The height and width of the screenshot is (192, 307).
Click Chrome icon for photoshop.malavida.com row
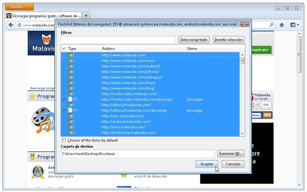coord(70,132)
